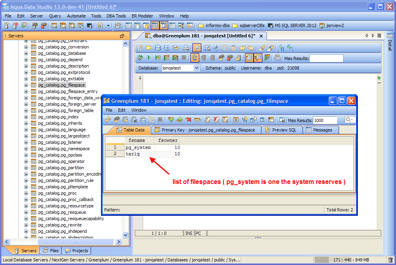Click the fsowner column header

coord(168,140)
